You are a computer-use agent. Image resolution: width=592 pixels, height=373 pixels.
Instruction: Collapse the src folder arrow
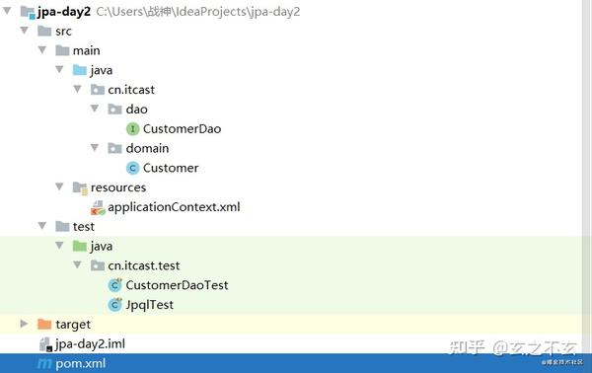(x=25, y=31)
